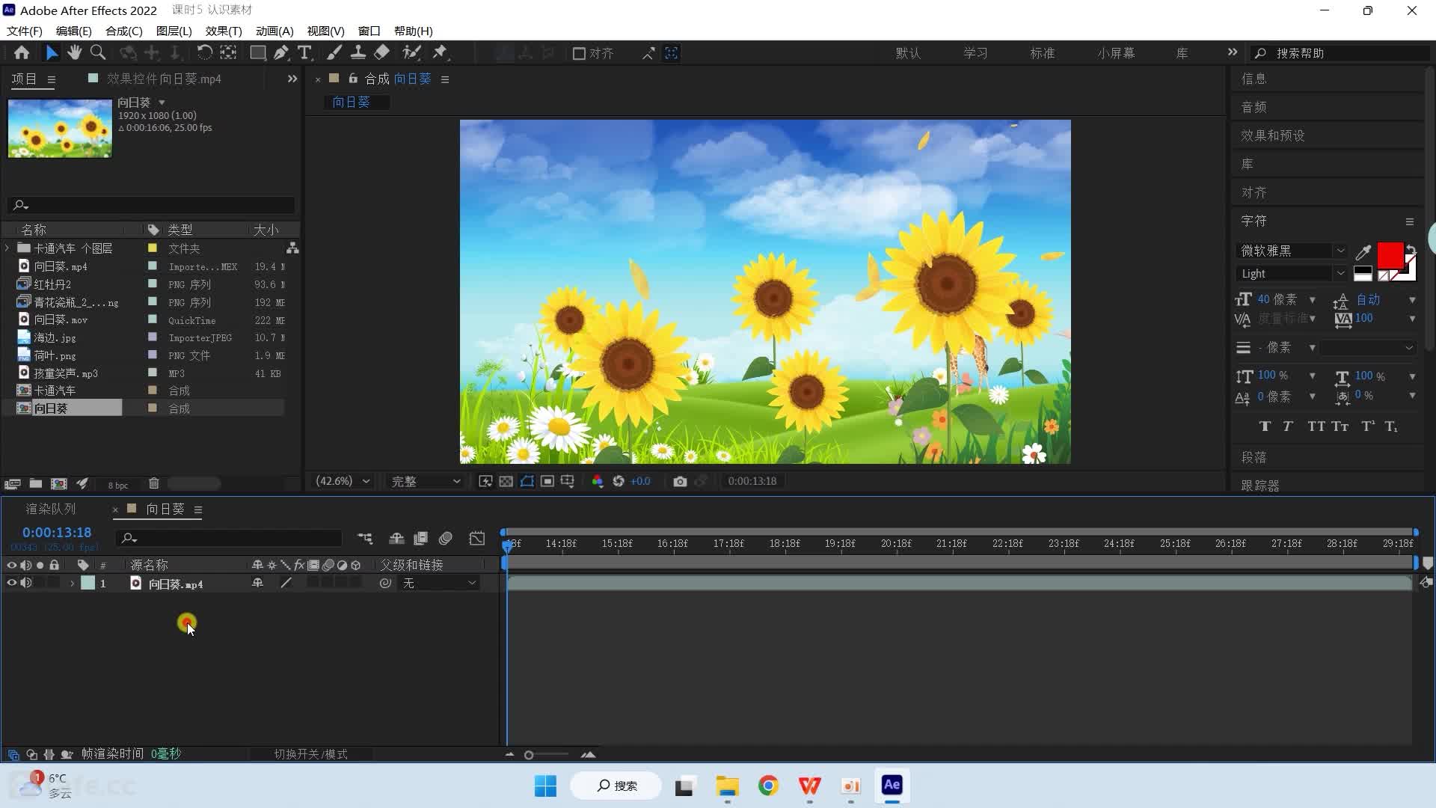Viewport: 1436px width, 808px height.
Task: Open the magnification 42.6% dropdown
Action: 343,481
